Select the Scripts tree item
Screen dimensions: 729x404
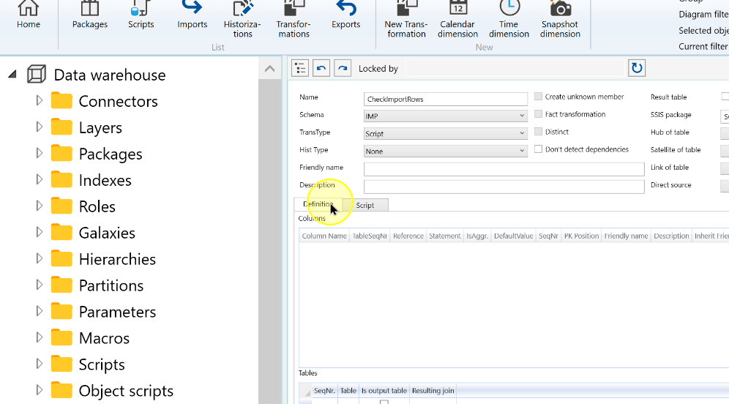pos(101,364)
